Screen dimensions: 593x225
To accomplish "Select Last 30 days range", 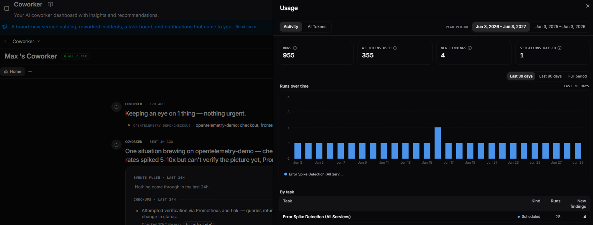I will 521,76.
